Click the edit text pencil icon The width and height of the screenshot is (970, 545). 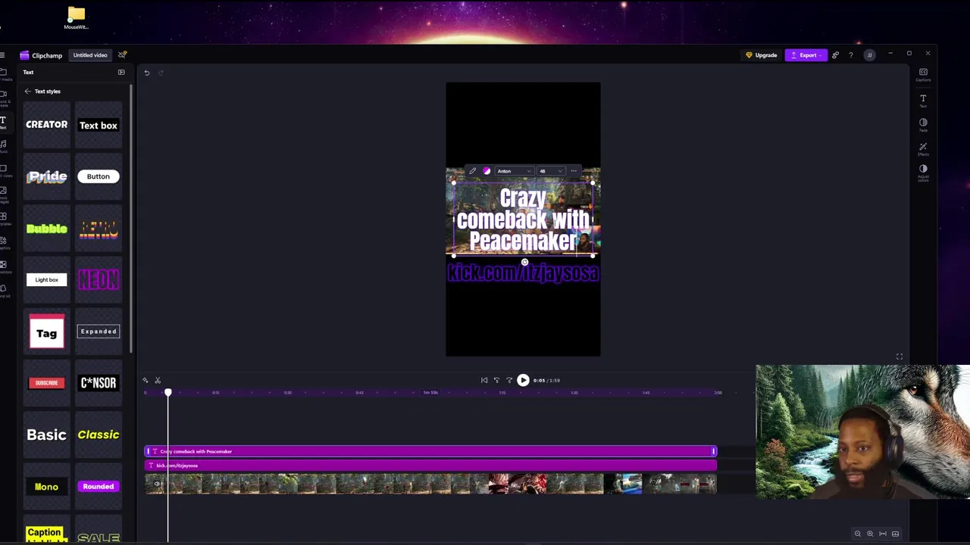click(472, 171)
